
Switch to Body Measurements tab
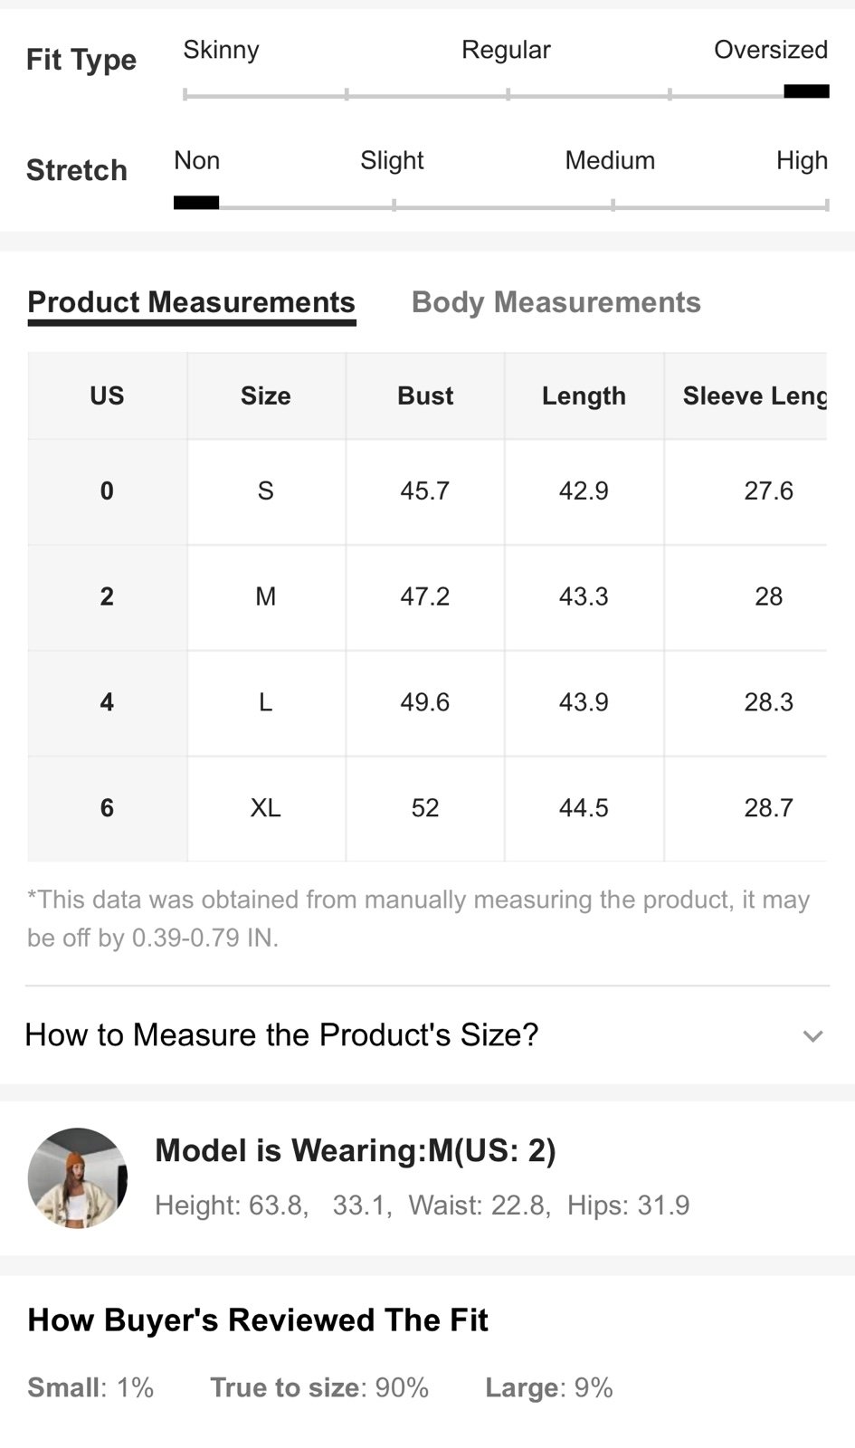556,302
